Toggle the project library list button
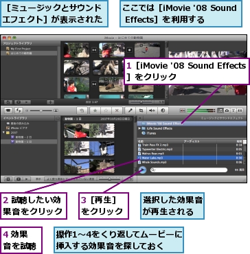250x254 pixels. click(x=8, y=102)
